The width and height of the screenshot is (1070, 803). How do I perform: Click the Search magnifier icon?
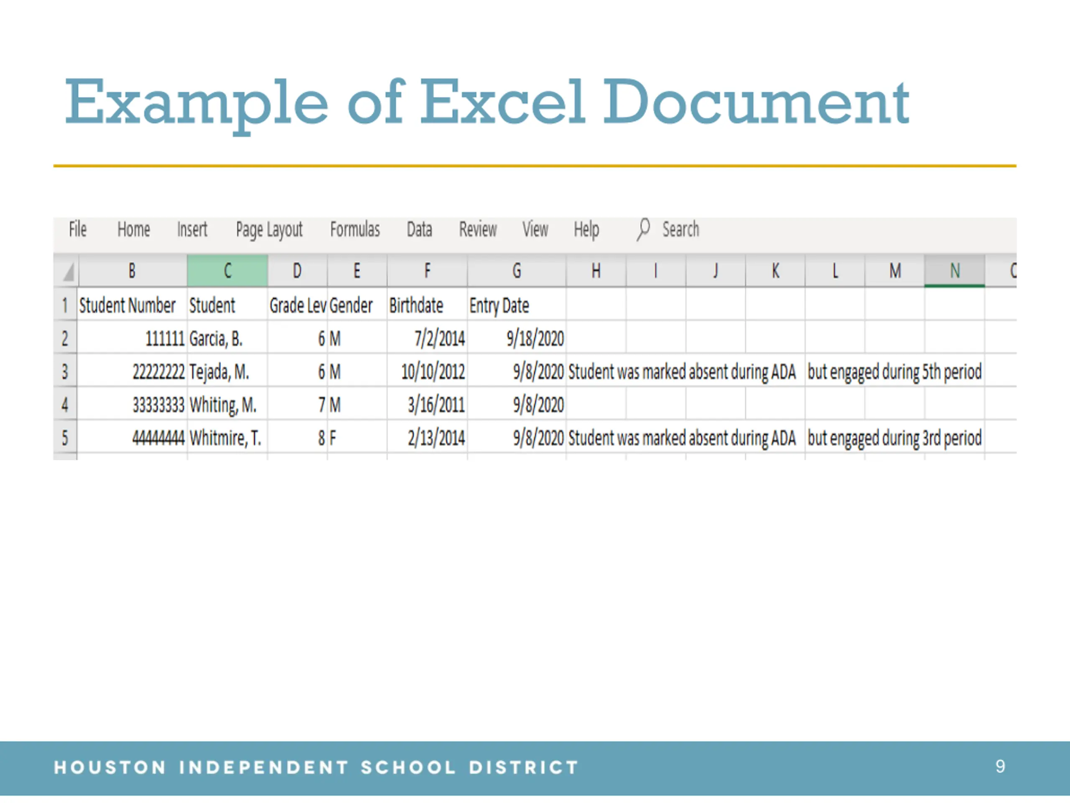tap(643, 229)
